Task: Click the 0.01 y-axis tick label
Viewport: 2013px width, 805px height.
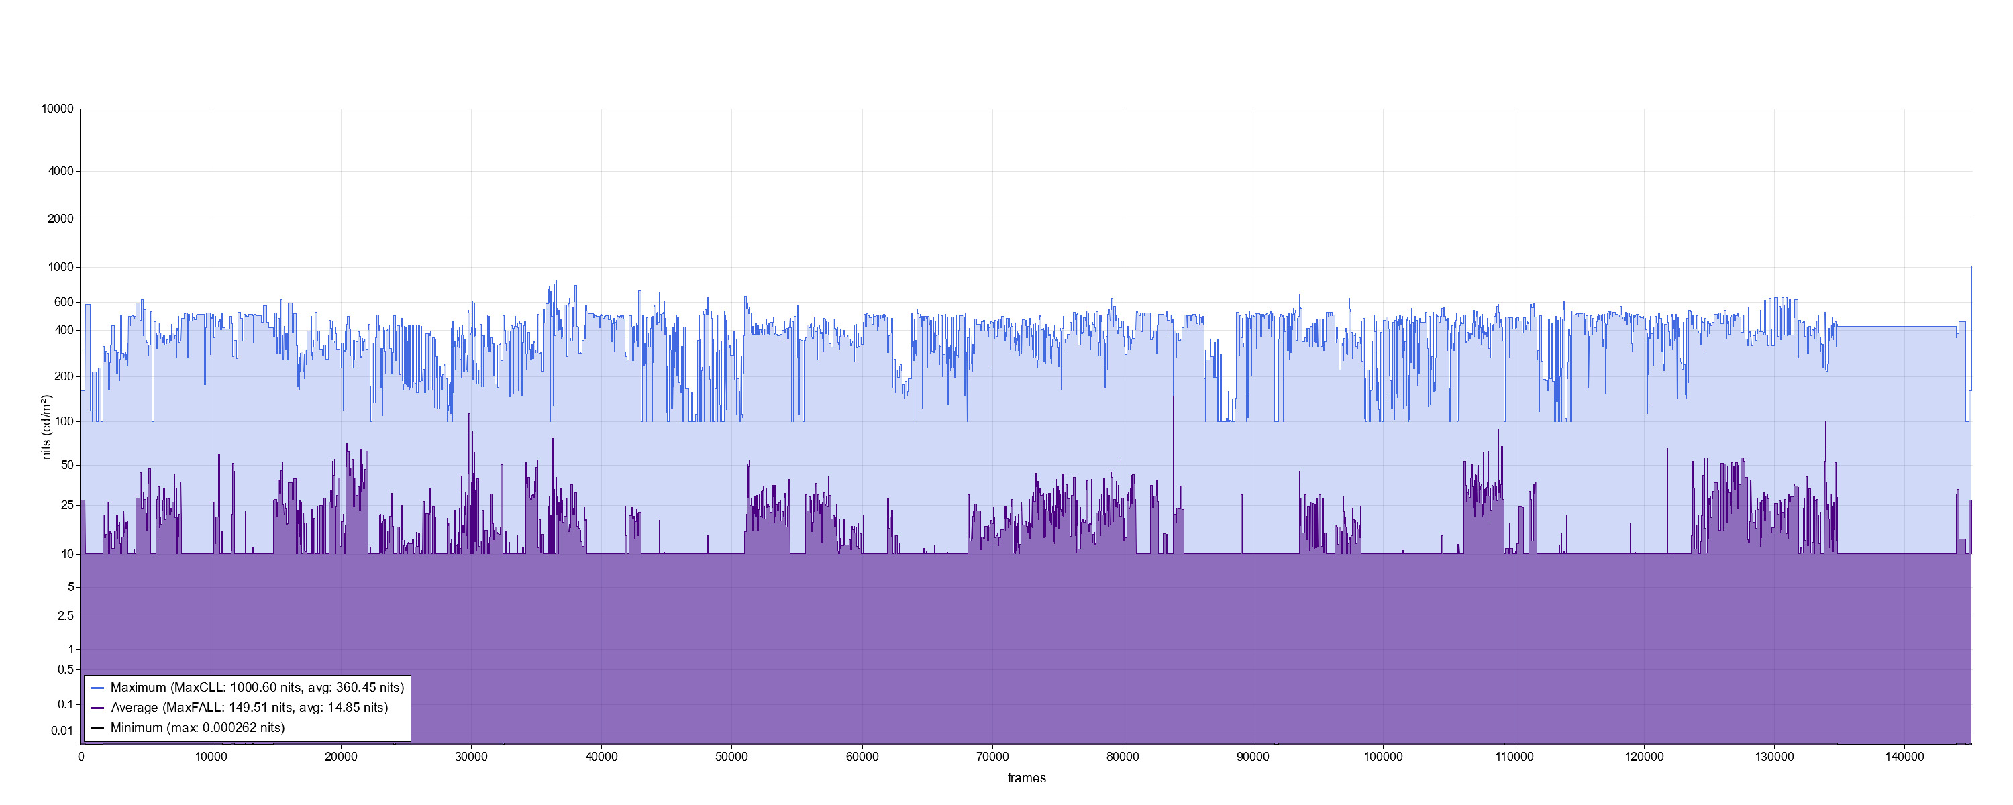Action: coord(62,731)
